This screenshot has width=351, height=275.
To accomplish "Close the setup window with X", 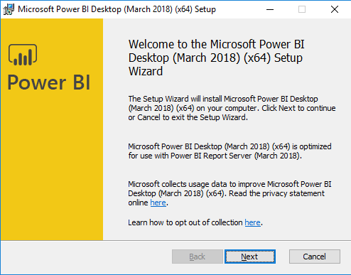I will (335, 9).
